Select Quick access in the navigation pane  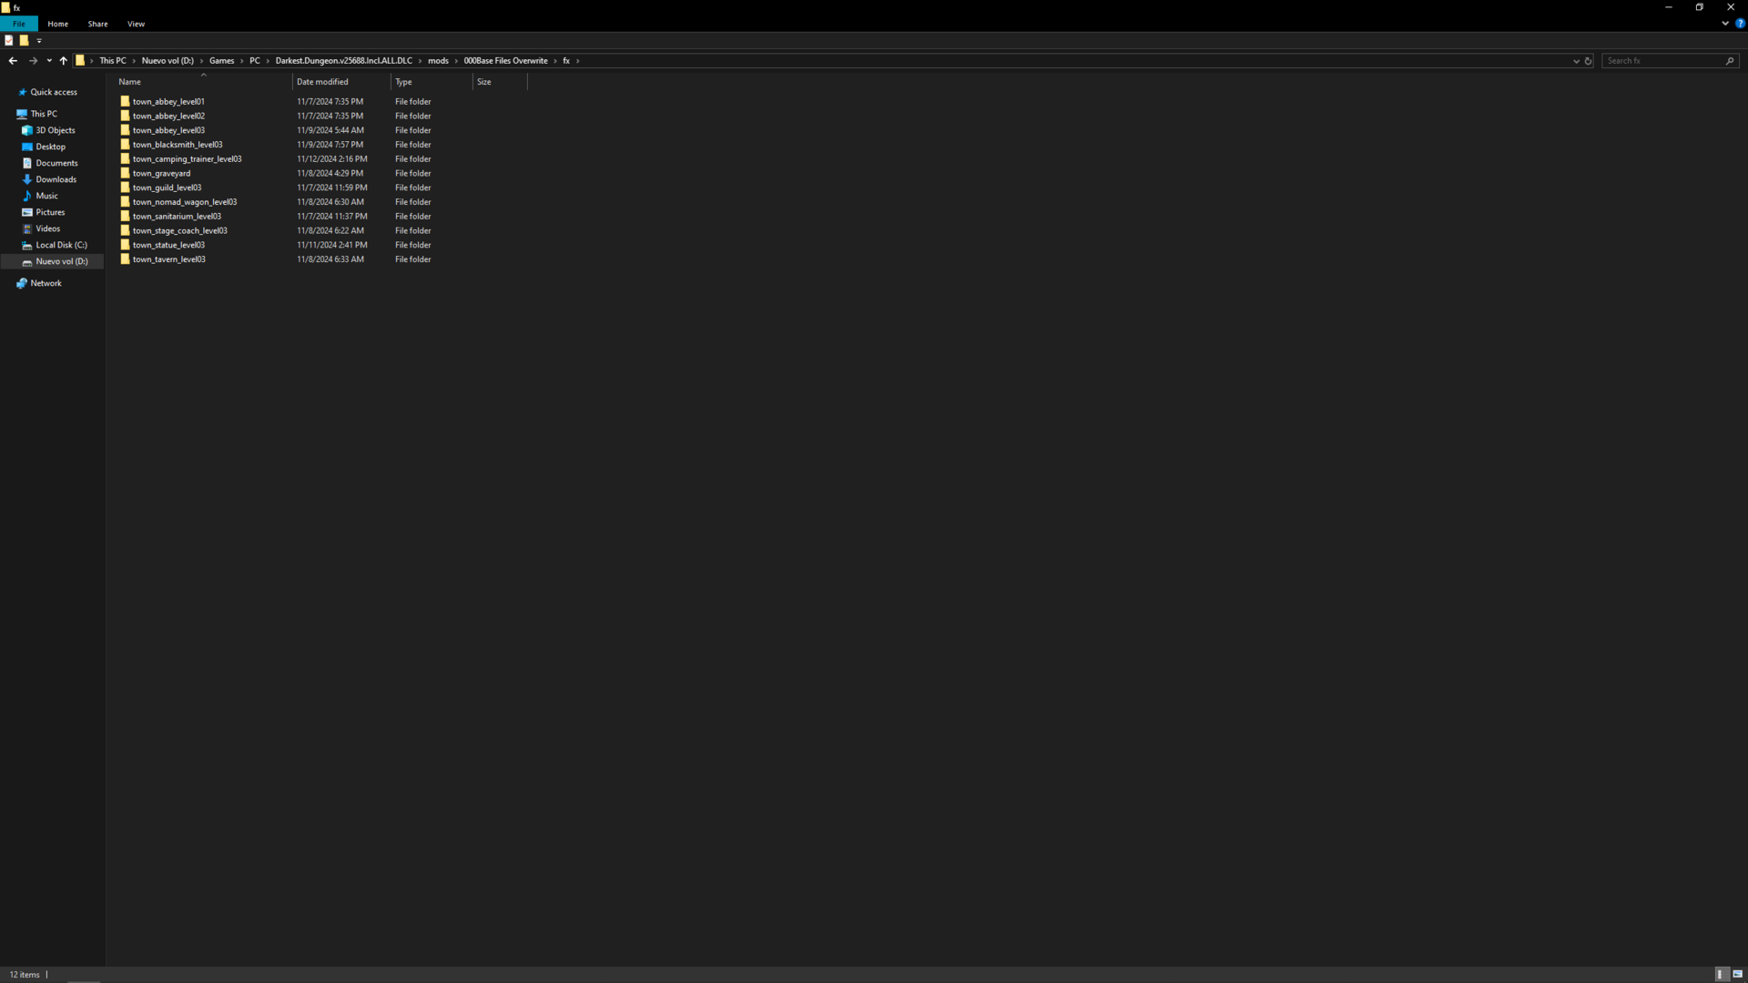pos(54,92)
